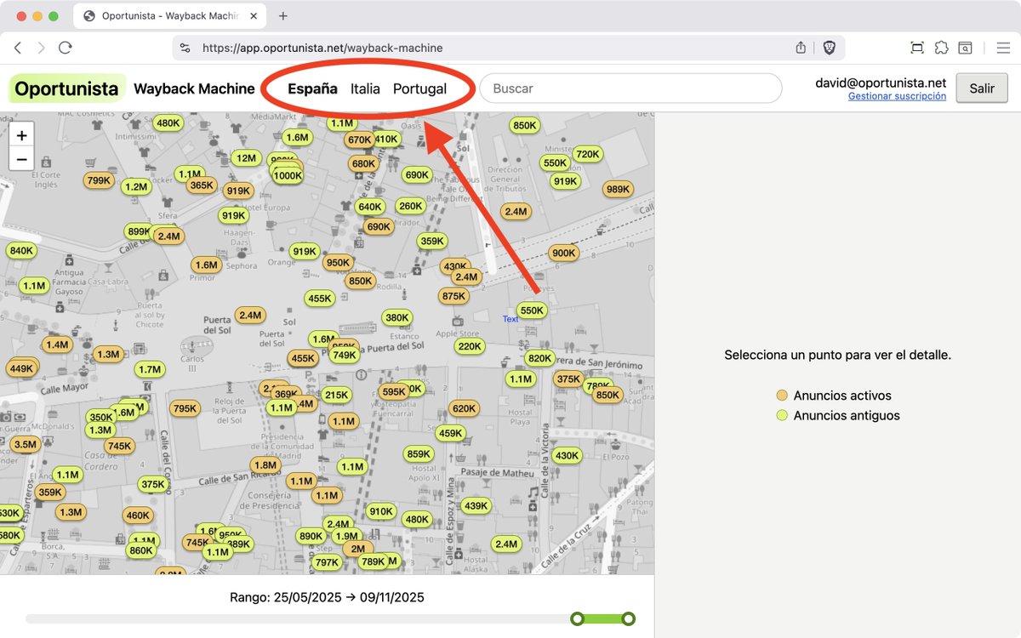Screen dimensions: 1021x638
Task: Focus the Buscar search field
Action: [630, 88]
